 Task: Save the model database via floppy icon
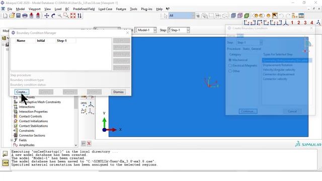click(18, 16)
